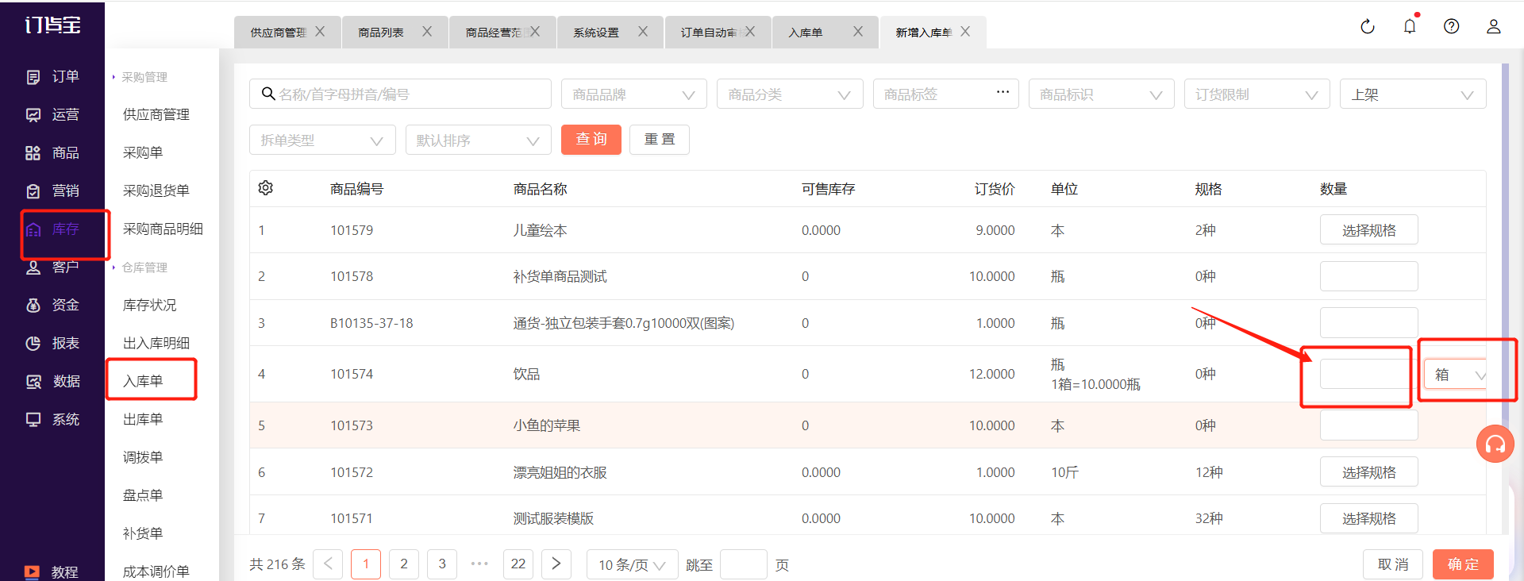1524x581 pixels.
Task: Click the product name search field
Action: [x=400, y=94]
